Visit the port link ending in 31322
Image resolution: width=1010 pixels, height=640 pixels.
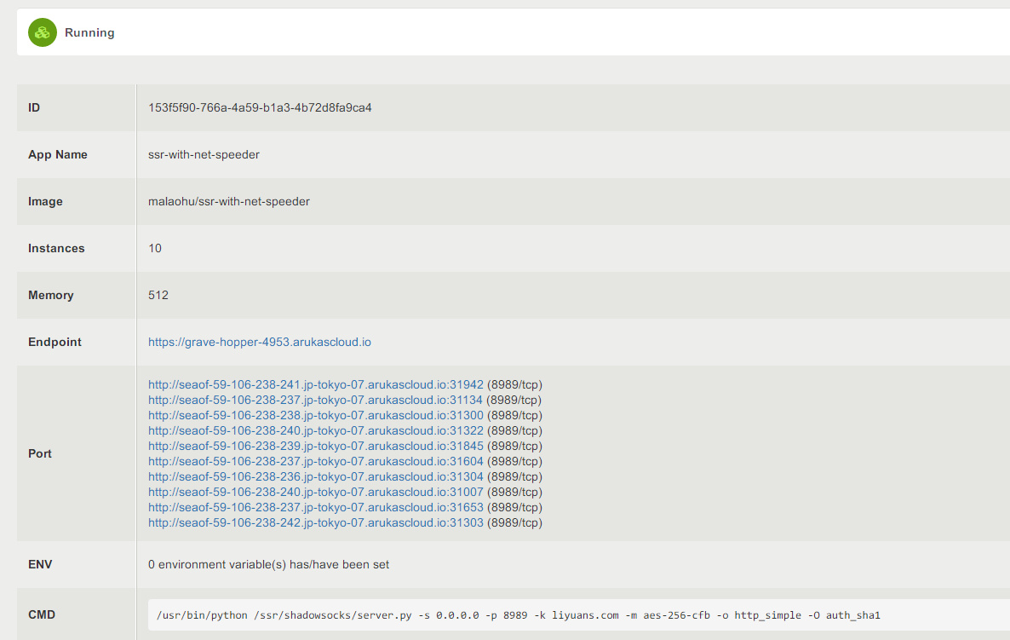[315, 430]
